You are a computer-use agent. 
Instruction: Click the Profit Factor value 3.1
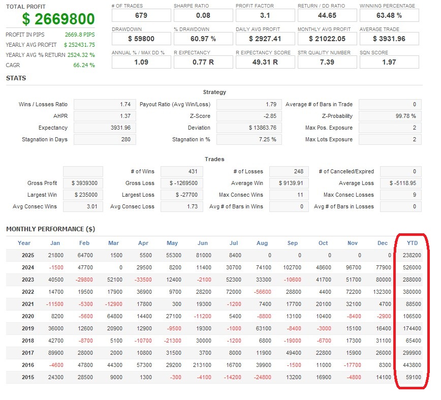[x=265, y=15]
